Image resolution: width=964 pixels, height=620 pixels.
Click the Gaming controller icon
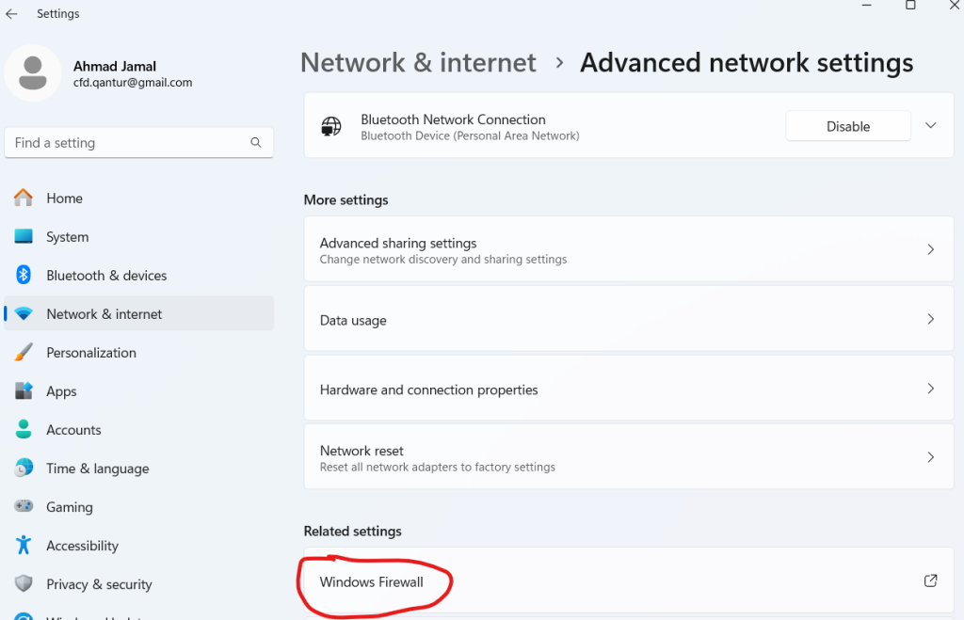pos(24,507)
